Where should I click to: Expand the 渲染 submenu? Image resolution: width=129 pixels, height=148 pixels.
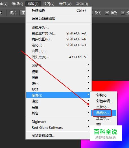(58, 101)
